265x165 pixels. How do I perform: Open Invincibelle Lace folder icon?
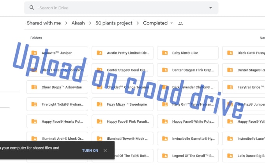pyautogui.click(x=230, y=138)
